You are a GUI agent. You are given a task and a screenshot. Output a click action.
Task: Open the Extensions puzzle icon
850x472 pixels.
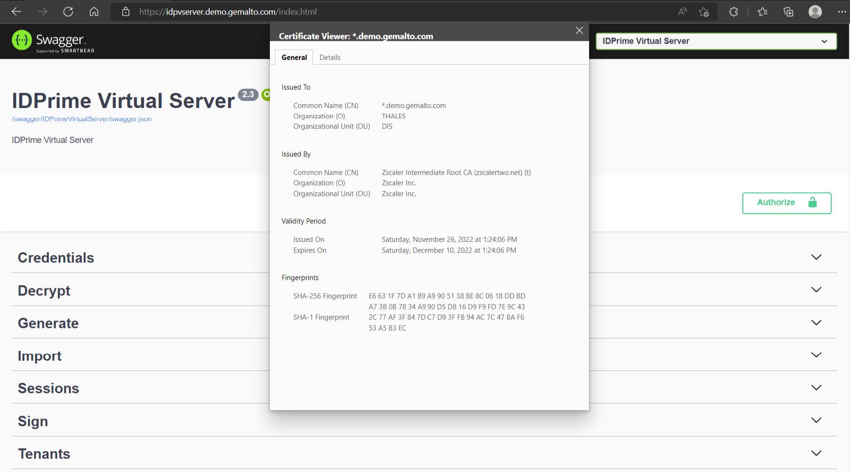(x=733, y=12)
